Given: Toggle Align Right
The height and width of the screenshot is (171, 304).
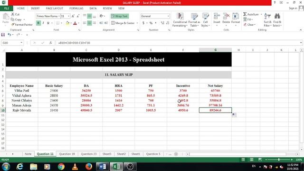Looking at the screenshot, I should [x=94, y=23].
